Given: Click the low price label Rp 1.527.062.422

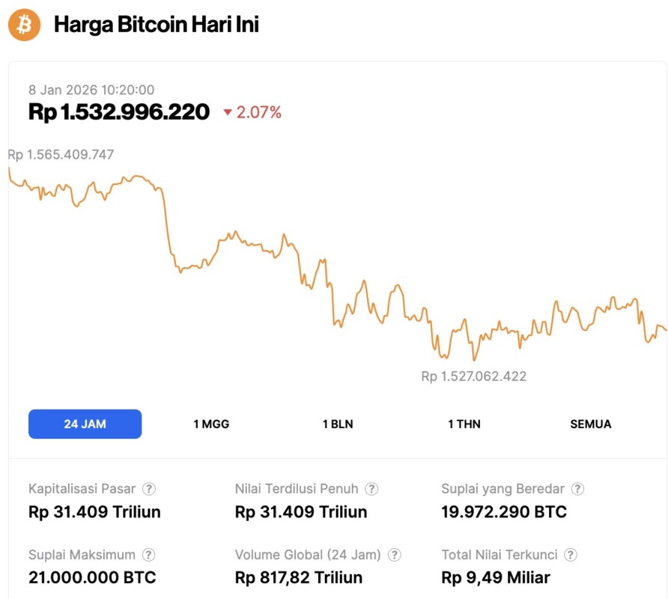Looking at the screenshot, I should (x=473, y=376).
